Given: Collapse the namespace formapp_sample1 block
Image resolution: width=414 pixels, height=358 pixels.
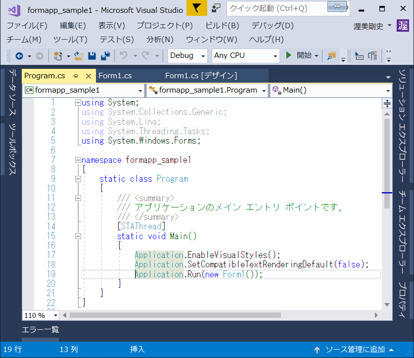Looking at the screenshot, I should point(78,160).
